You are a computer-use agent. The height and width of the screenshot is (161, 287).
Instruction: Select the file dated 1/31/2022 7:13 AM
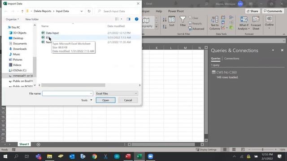(91, 38)
